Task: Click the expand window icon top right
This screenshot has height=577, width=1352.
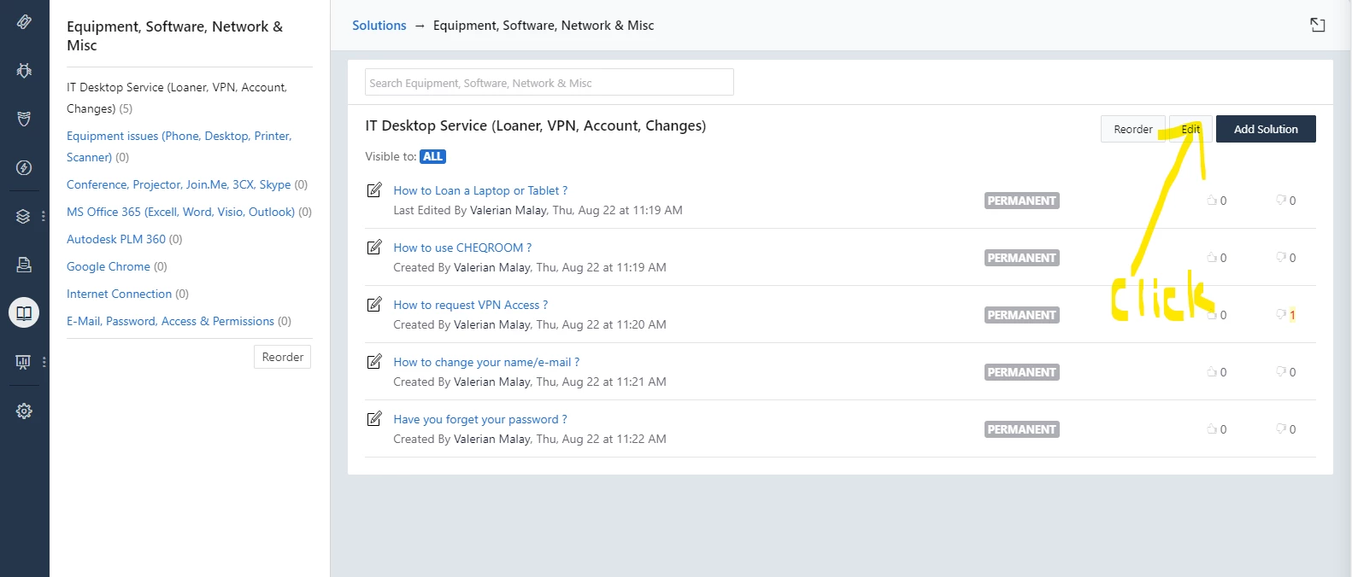Action: point(1318,25)
